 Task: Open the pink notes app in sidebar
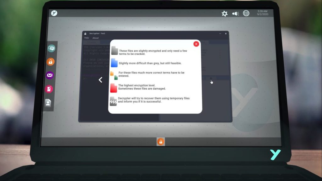pyautogui.click(x=49, y=89)
